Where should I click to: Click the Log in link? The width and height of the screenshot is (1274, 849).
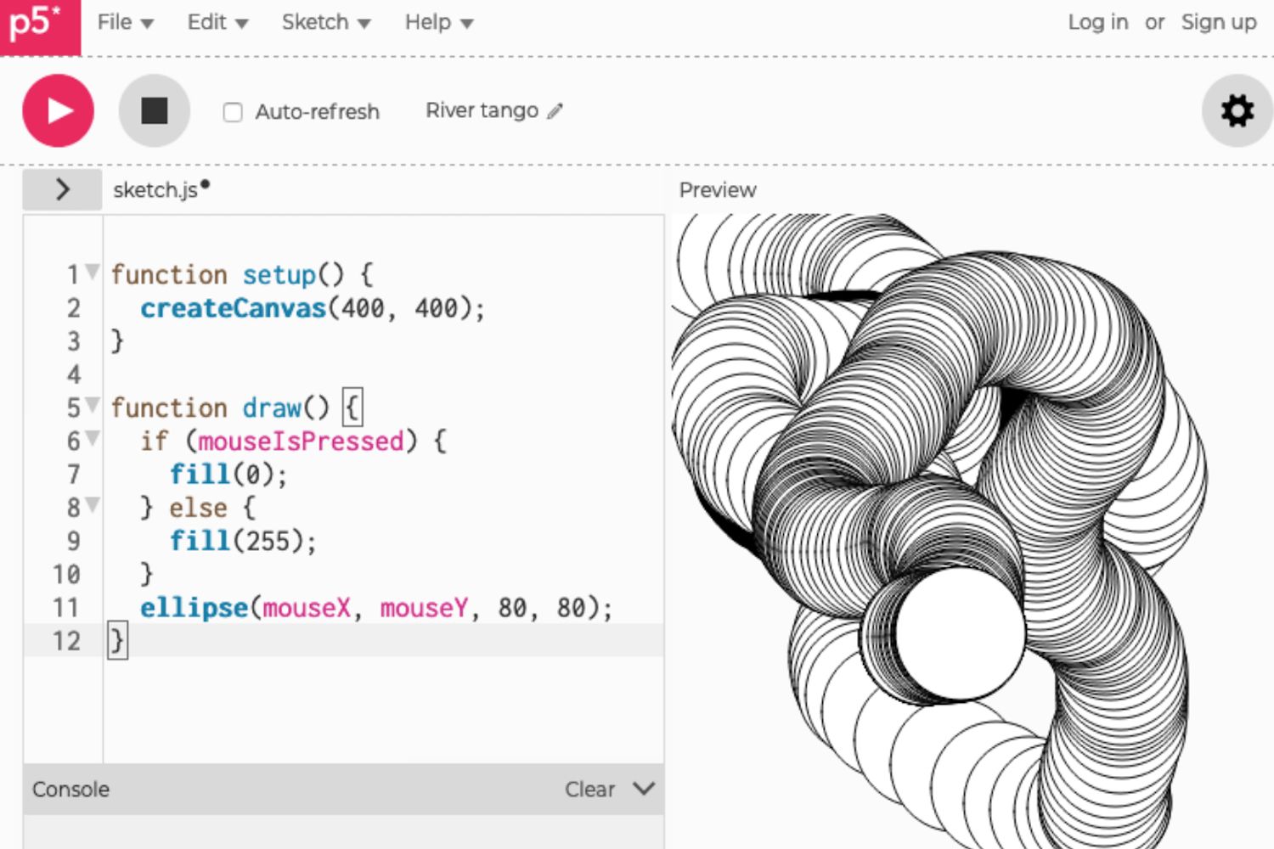pos(1096,22)
